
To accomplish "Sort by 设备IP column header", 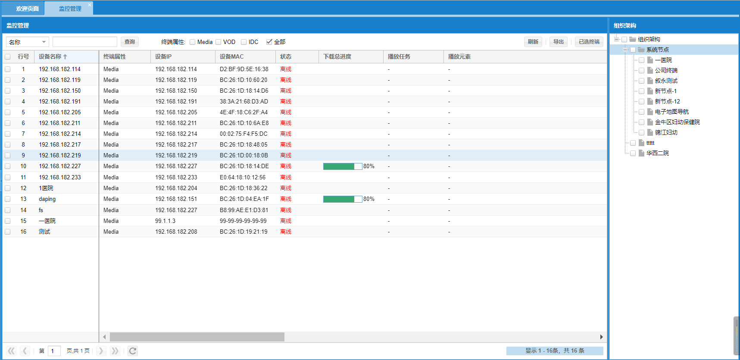I will 183,56.
